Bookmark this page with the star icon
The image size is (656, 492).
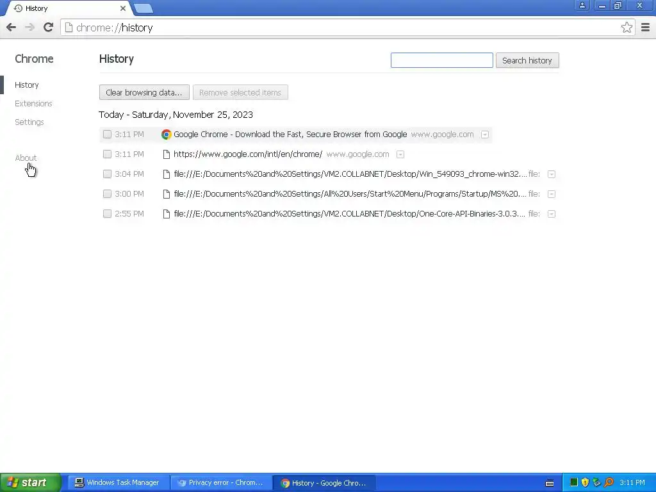click(x=627, y=28)
